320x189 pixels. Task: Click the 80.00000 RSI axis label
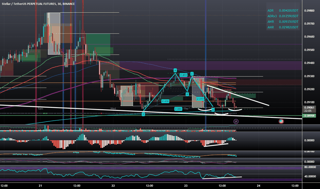(310, 167)
